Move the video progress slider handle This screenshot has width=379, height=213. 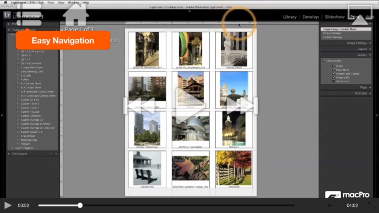point(80,205)
